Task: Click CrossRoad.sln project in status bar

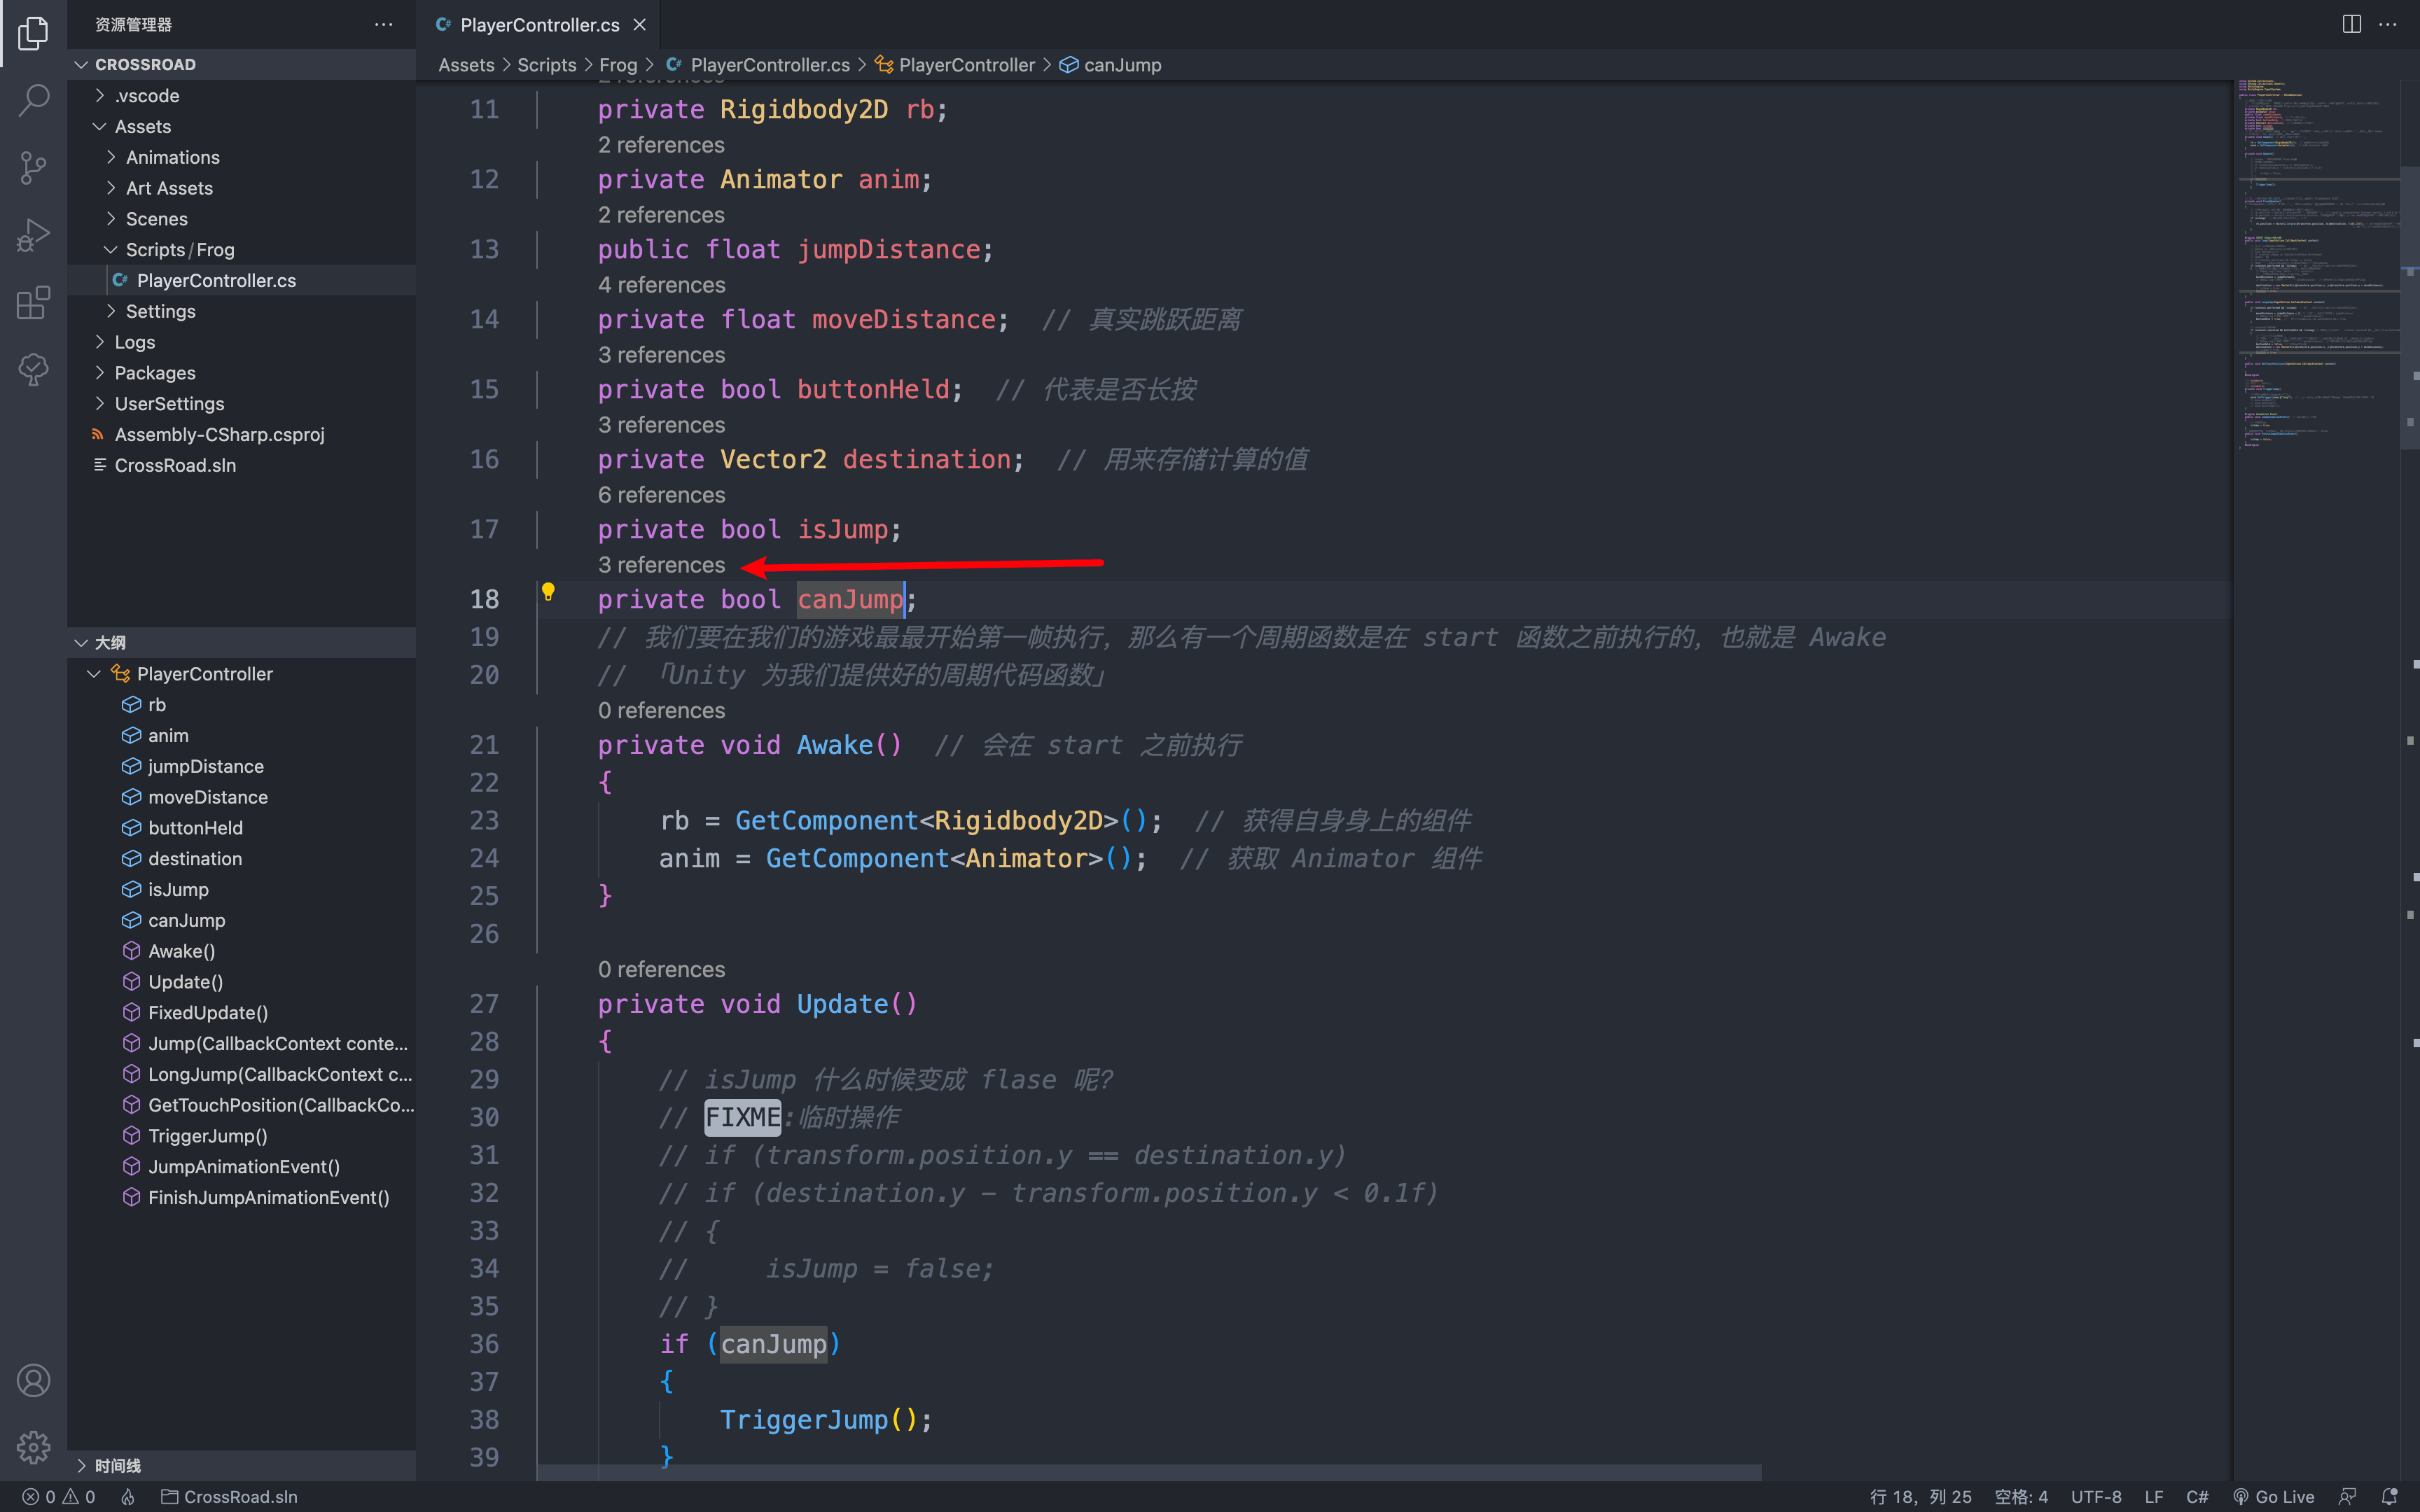Action: pyautogui.click(x=230, y=1496)
